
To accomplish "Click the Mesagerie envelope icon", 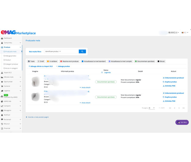I will (x=2, y=110).
